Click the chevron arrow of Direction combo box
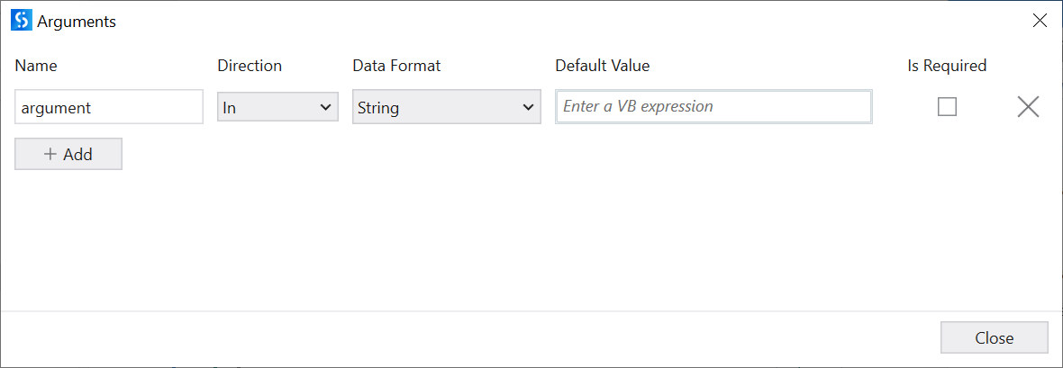 pyautogui.click(x=326, y=107)
